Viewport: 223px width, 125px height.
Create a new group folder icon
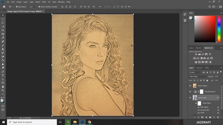tap(210, 117)
